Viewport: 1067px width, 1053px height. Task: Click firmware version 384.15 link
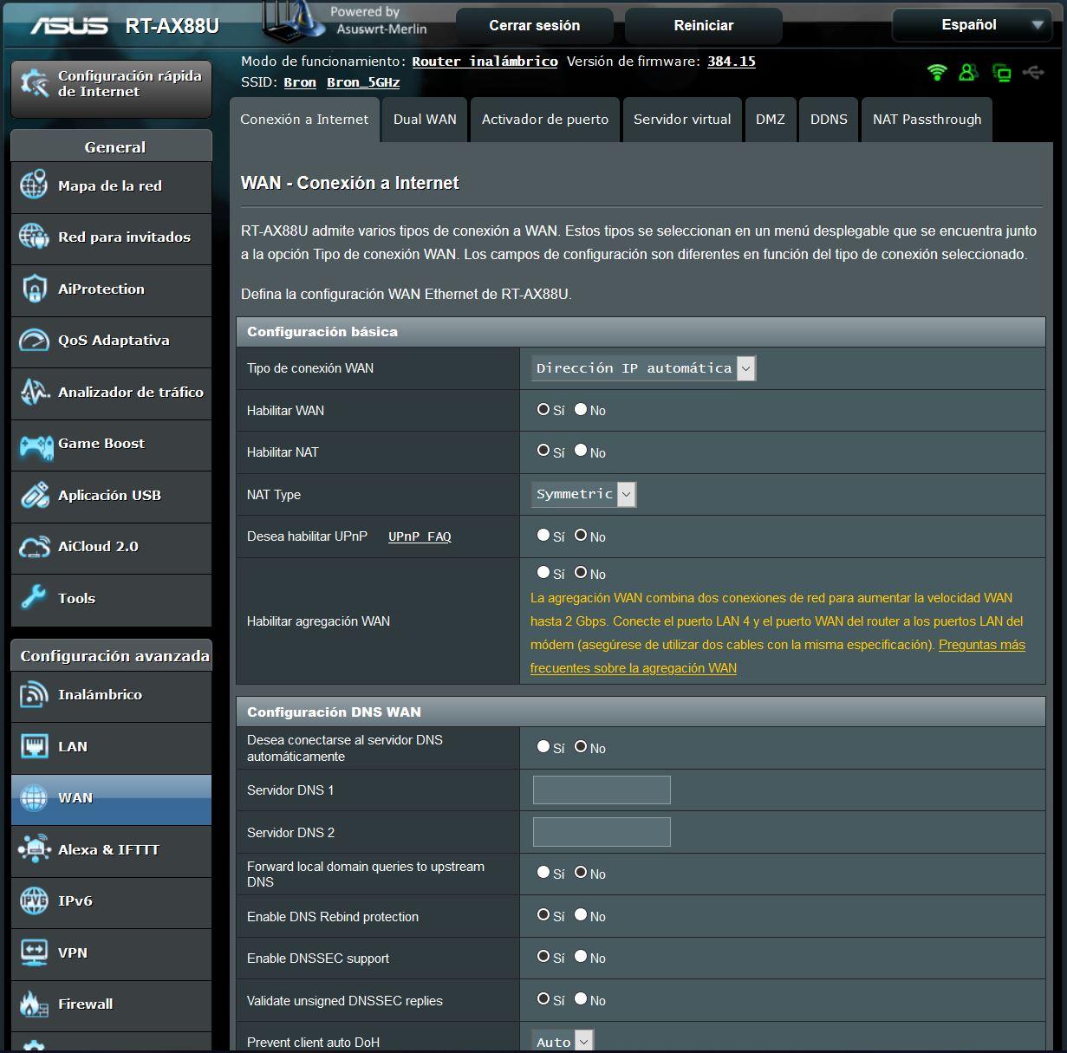pos(732,62)
